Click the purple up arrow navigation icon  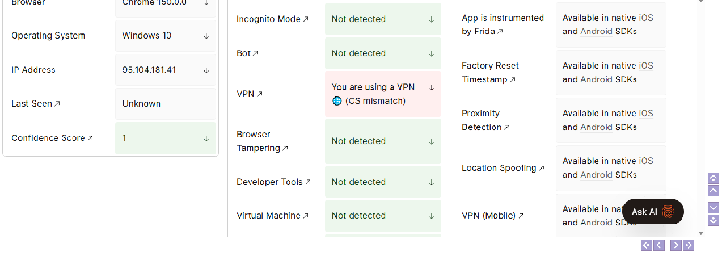[713, 191]
